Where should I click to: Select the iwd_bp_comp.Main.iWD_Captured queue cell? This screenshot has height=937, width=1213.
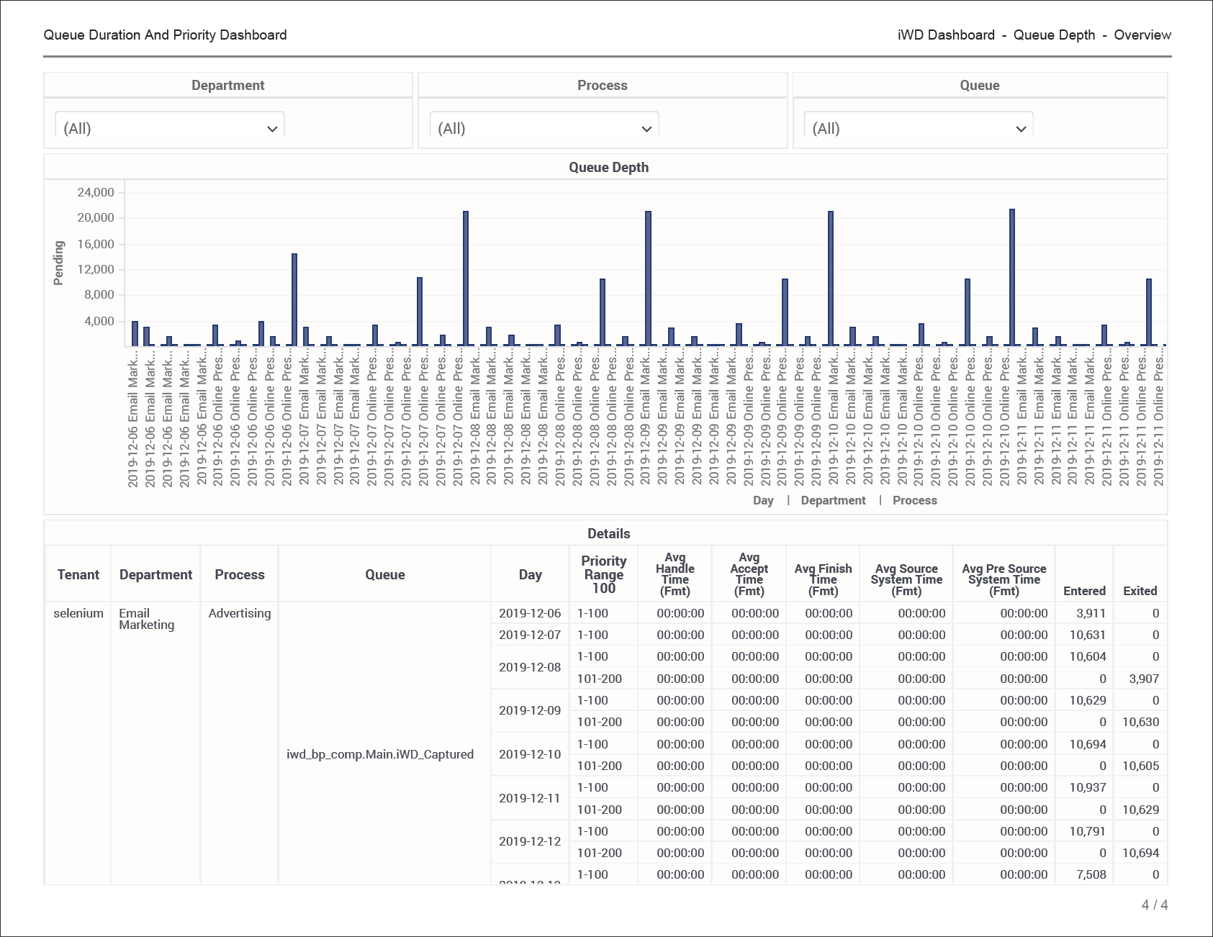coord(380,754)
